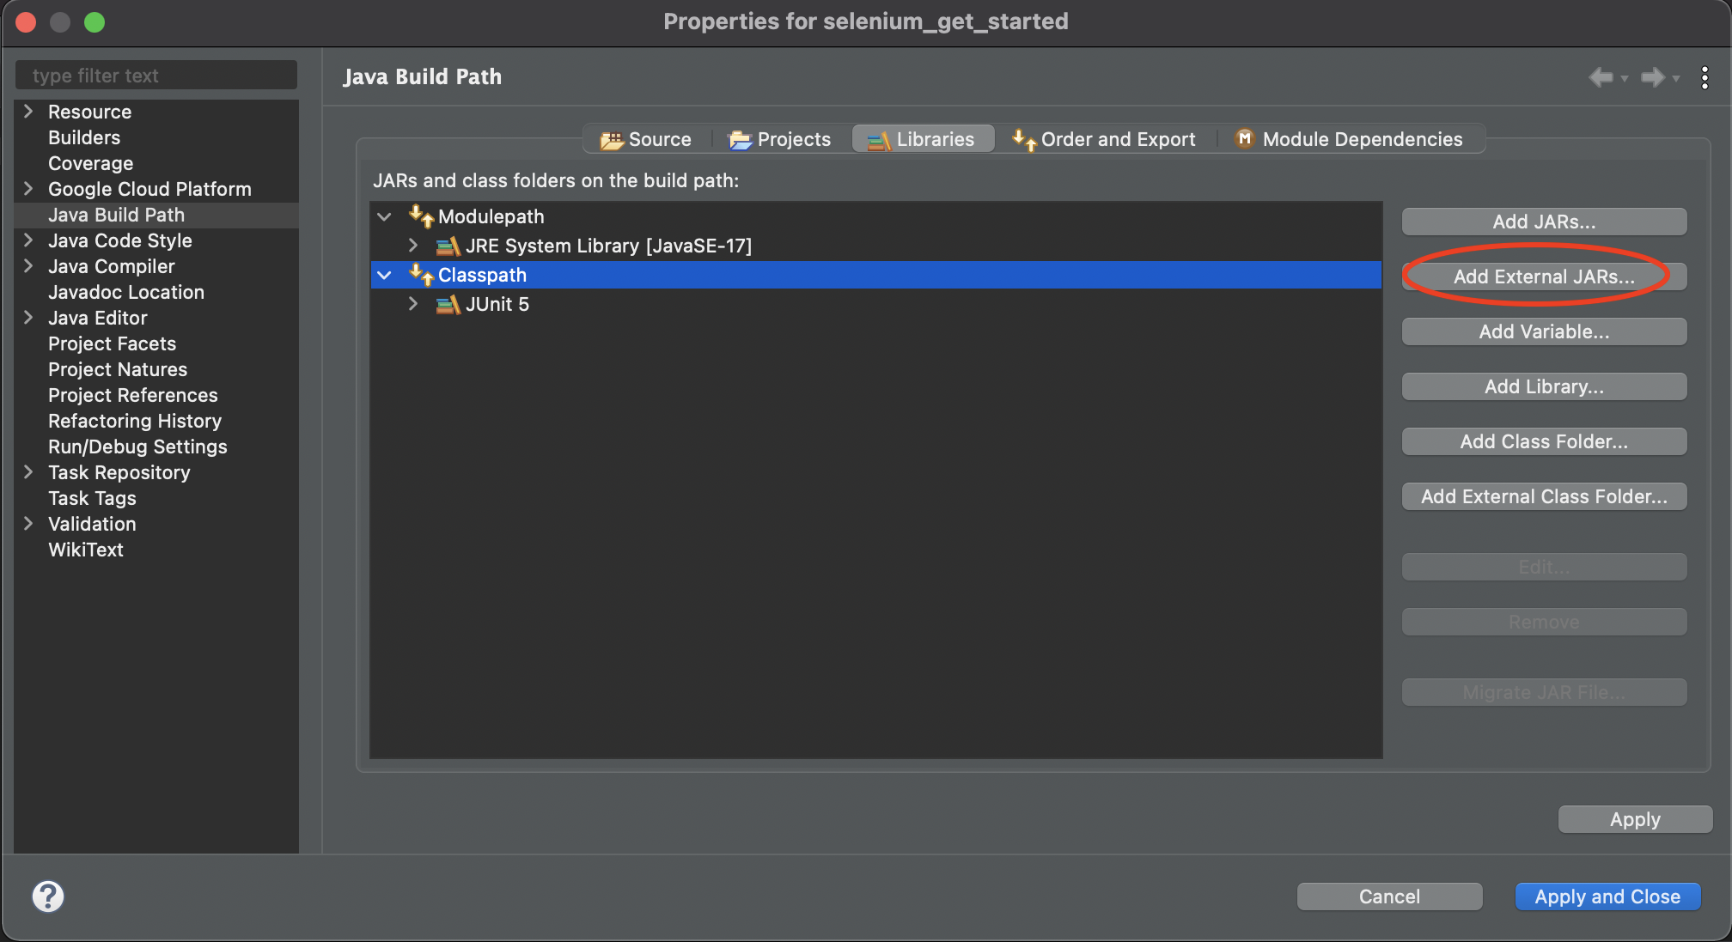Expand JRE System Library [JavaSE-17]
The height and width of the screenshot is (942, 1732).
pyautogui.click(x=413, y=246)
